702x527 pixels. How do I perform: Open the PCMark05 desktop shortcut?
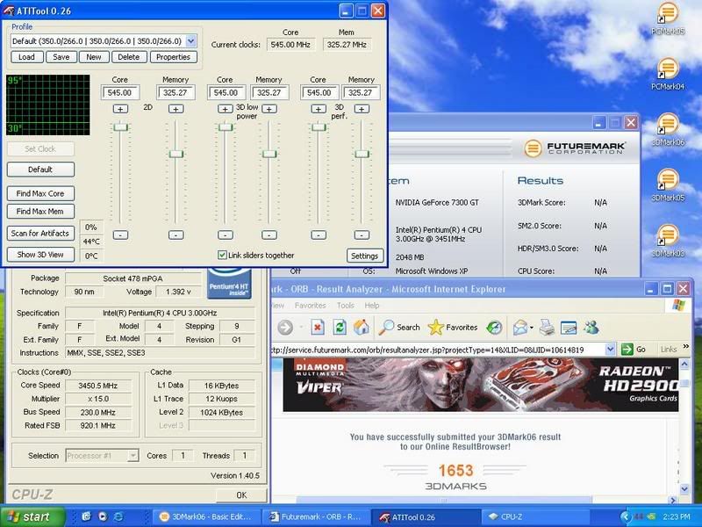(x=668, y=18)
